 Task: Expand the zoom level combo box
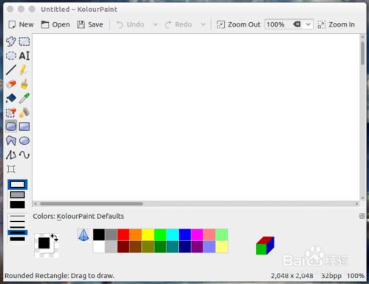[308, 24]
